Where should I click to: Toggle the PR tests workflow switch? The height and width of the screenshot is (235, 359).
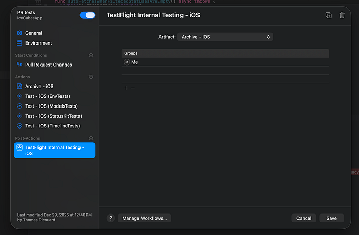[88, 15]
